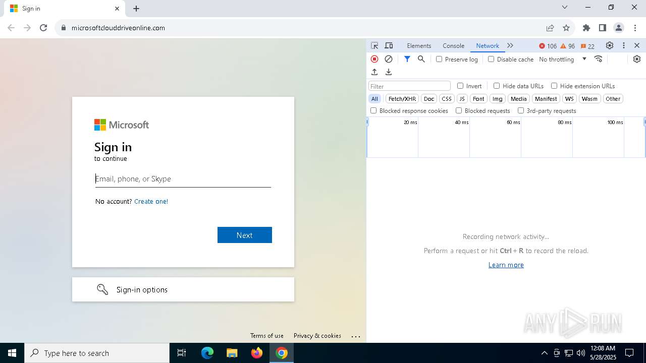Image resolution: width=646 pixels, height=363 pixels.
Task: Show the 106 errors counter
Action: (548, 46)
